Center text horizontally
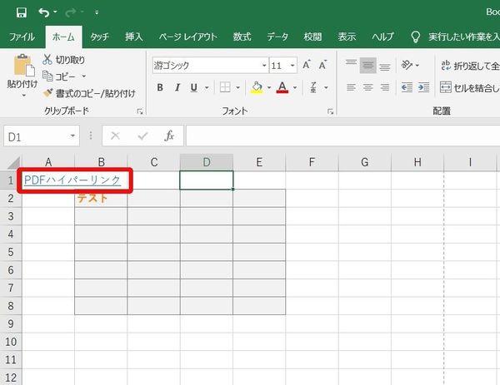500x385 pixels. (368, 87)
